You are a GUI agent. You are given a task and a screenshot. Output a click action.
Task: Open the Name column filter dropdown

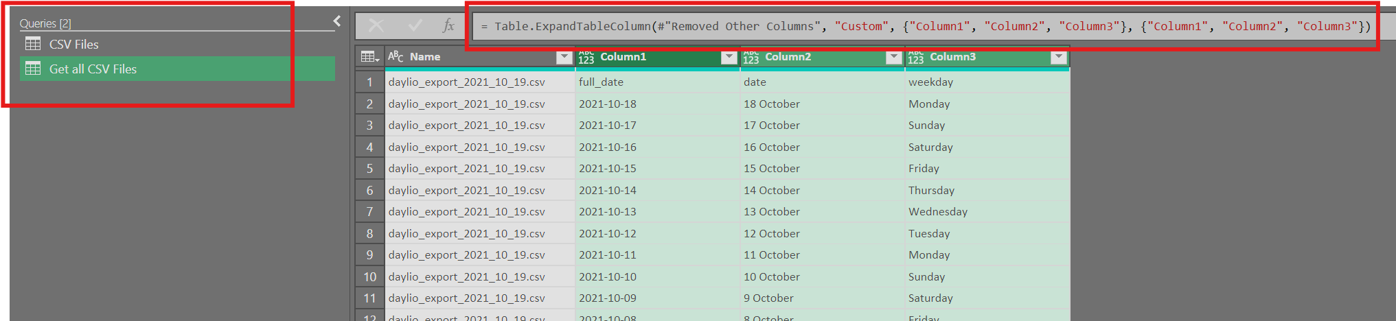point(564,57)
